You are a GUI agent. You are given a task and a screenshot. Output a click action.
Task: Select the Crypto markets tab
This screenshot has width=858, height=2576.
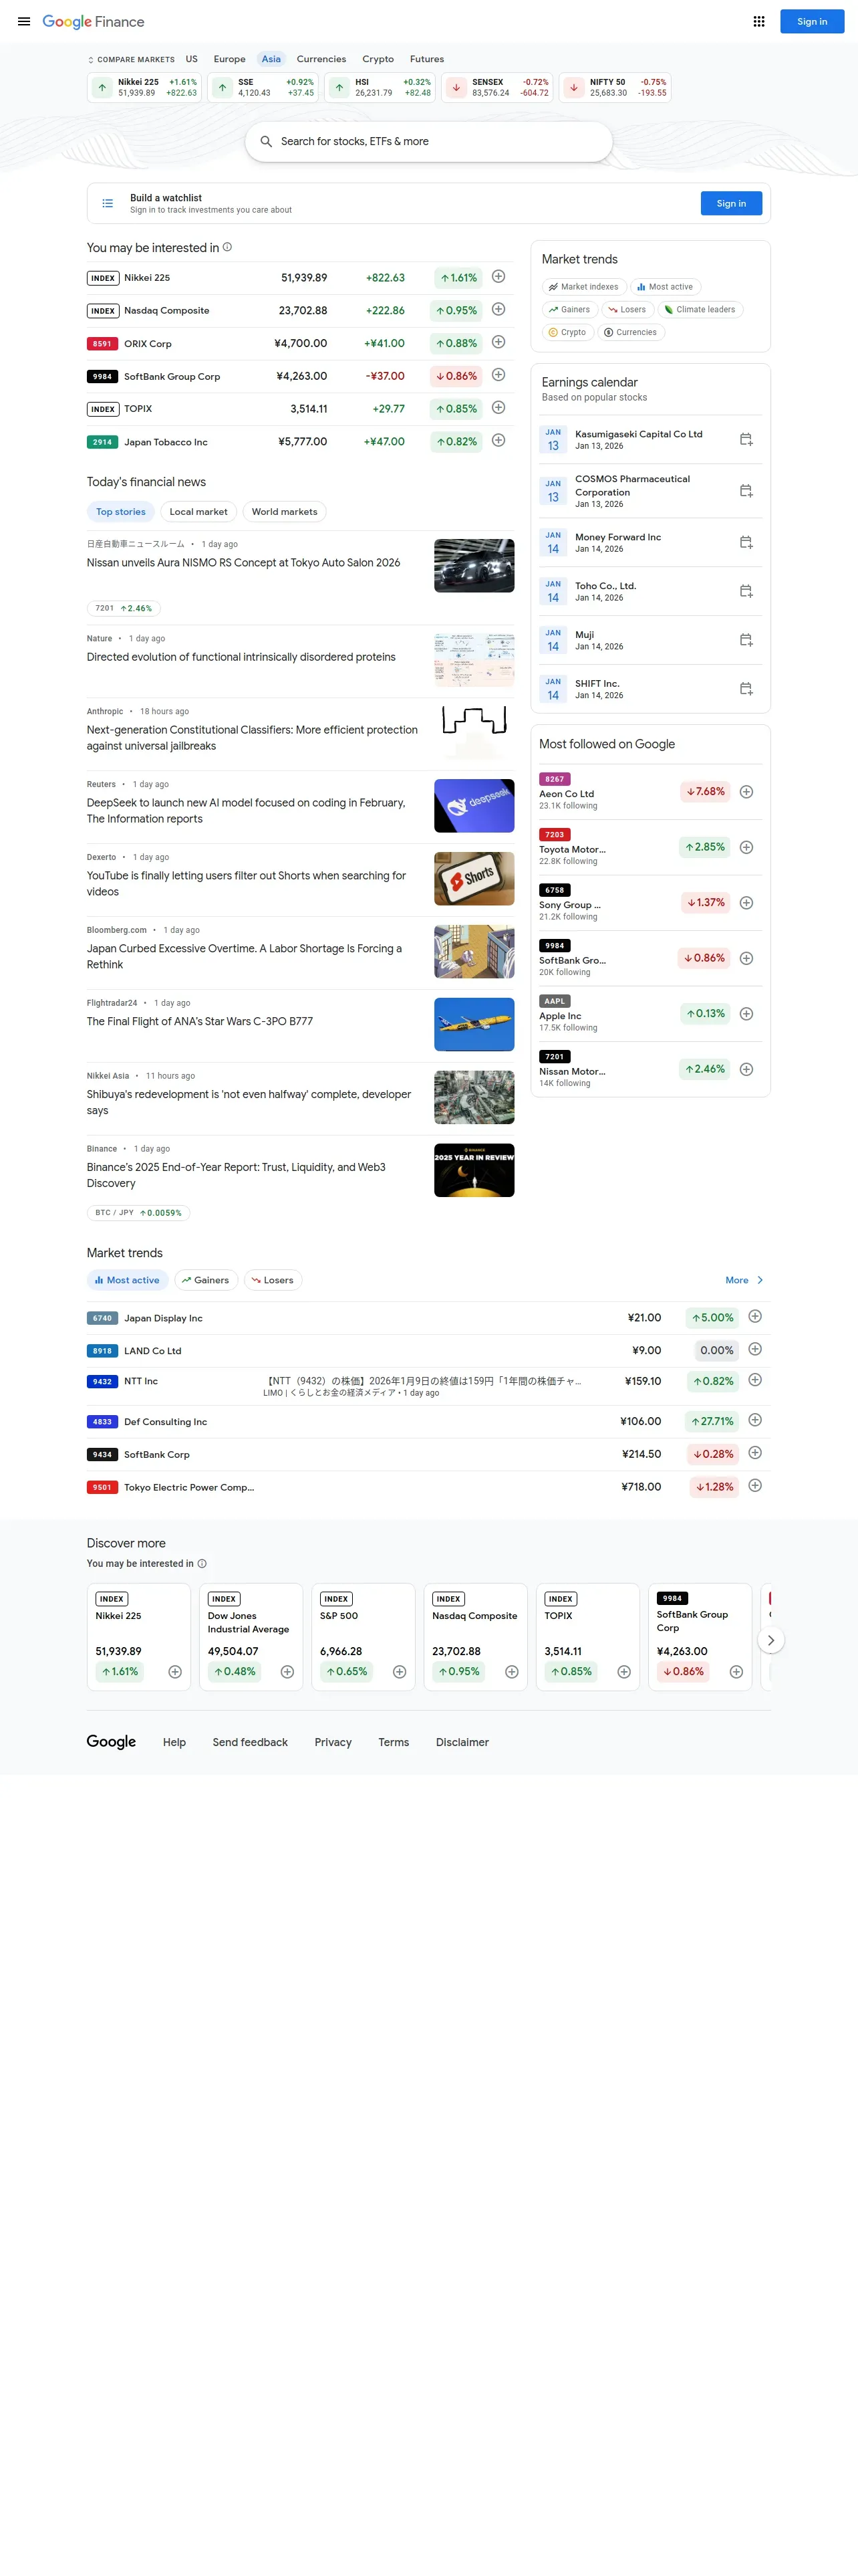click(379, 59)
